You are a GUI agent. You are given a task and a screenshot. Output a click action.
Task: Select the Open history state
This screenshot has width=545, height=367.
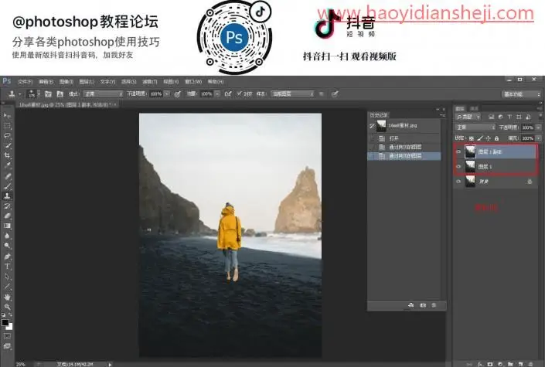[404, 138]
